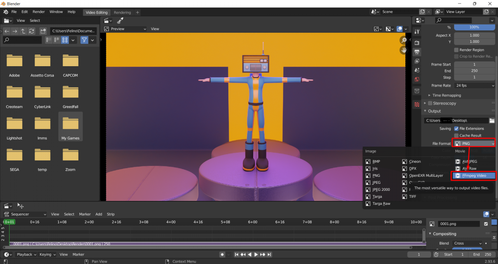The height and width of the screenshot is (264, 498).
Task: Open the Blend mode Cross dropdown
Action: click(x=468, y=243)
